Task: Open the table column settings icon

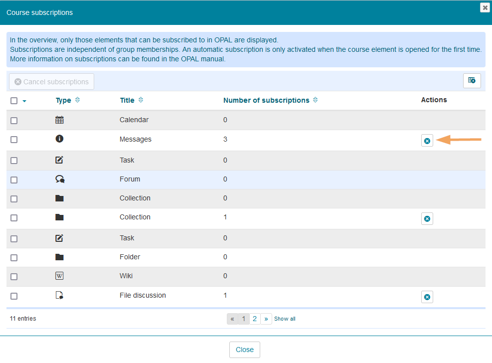Action: pyautogui.click(x=472, y=81)
